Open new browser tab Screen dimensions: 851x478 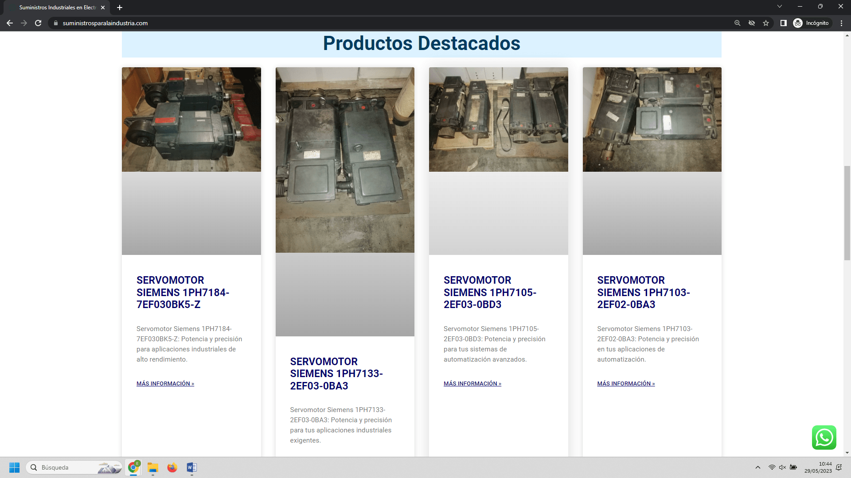pos(120,8)
